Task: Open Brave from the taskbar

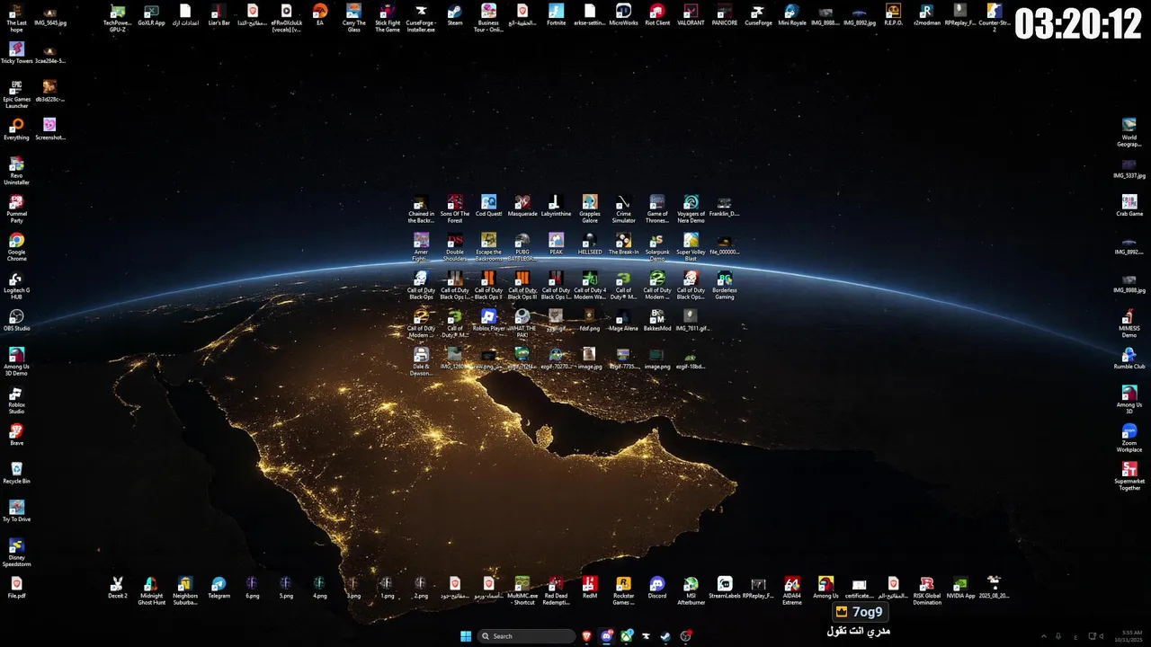Action: [x=587, y=636]
